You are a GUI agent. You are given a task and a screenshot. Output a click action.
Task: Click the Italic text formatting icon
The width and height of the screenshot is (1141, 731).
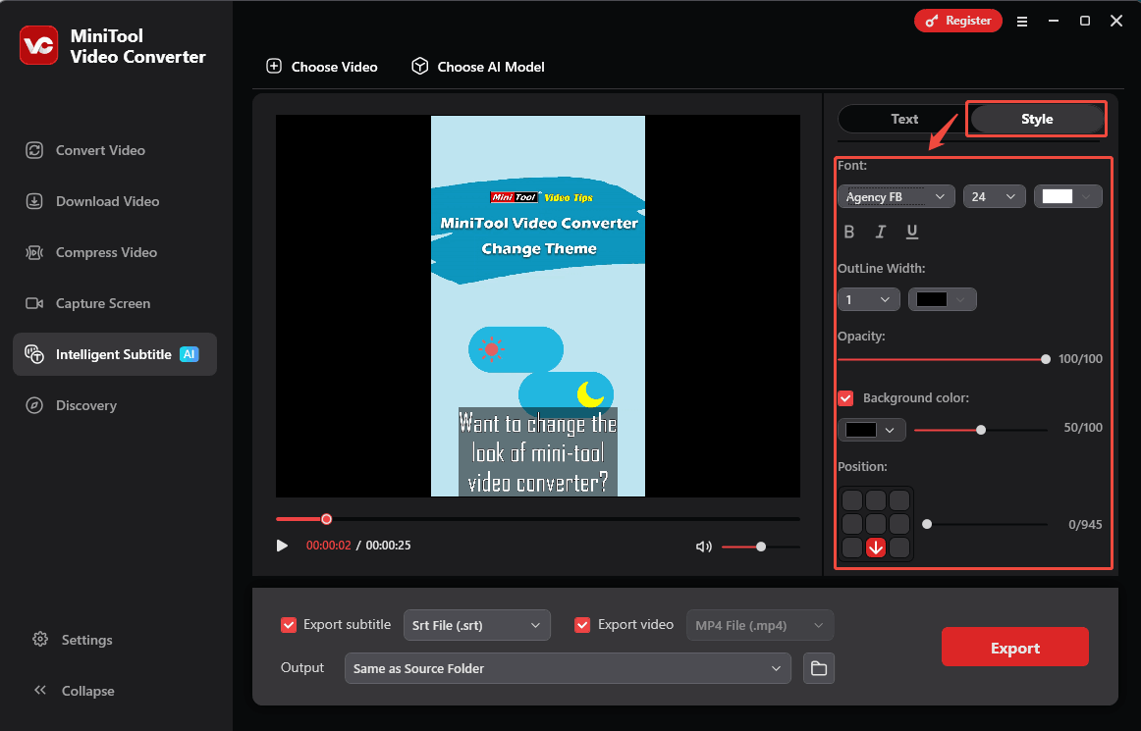[881, 233]
